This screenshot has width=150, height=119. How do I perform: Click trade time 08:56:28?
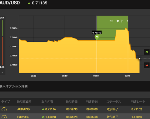[x=72, y=117]
